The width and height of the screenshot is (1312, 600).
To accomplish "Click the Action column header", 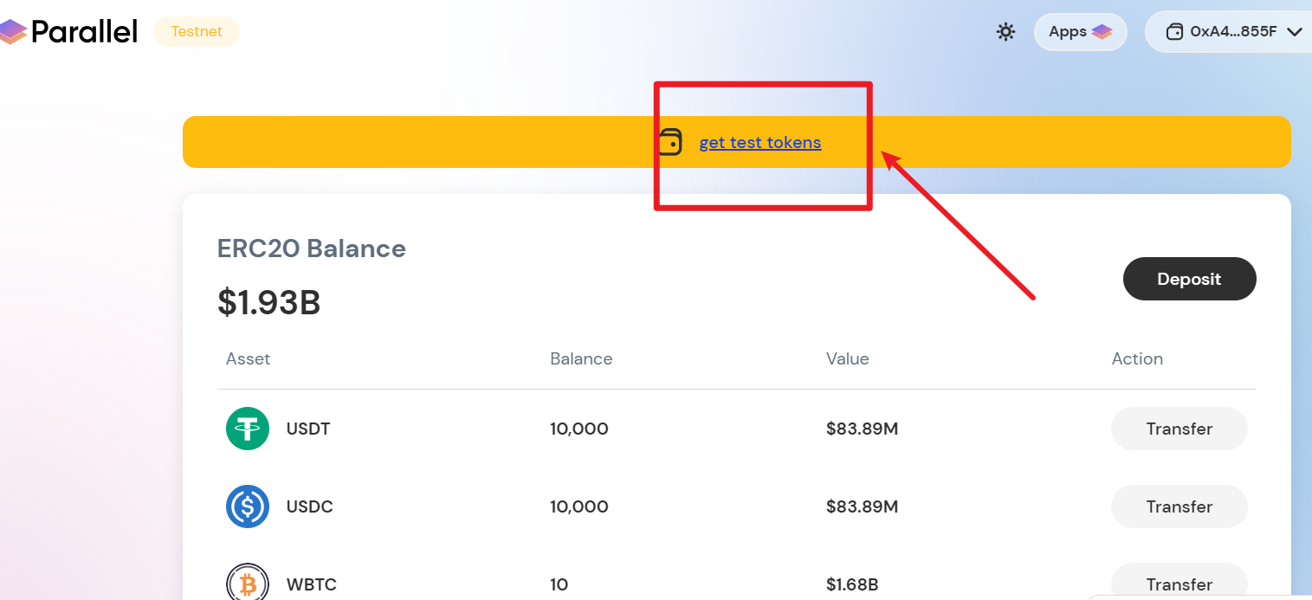I will click(x=1137, y=358).
